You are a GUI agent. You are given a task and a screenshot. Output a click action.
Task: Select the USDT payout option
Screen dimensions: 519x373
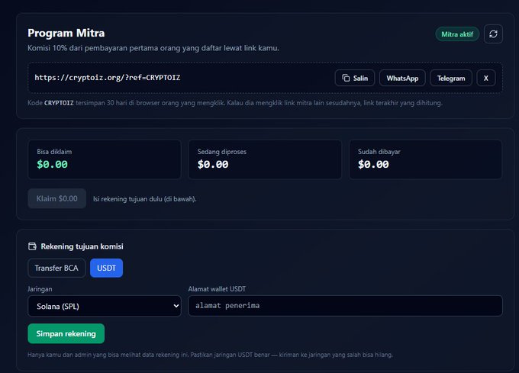106,268
